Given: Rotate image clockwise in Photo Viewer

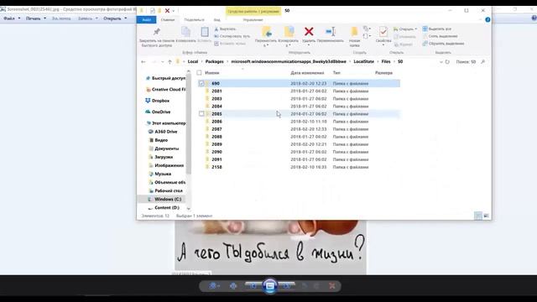Looking at the screenshot, I should coord(317,285).
